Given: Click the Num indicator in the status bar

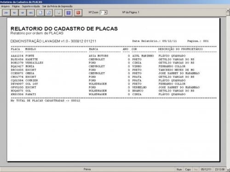Looking at the screenshot, I should point(179,169).
